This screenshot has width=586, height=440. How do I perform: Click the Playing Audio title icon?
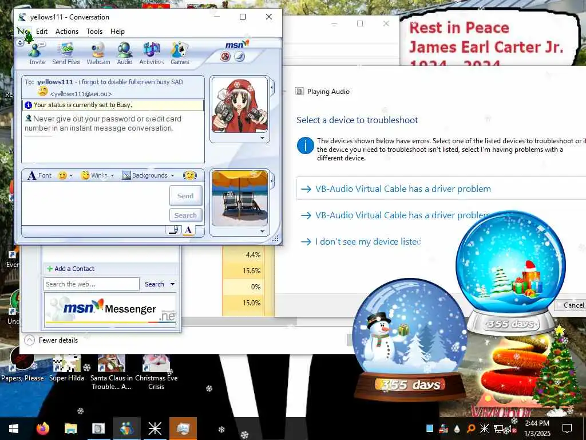(x=299, y=91)
